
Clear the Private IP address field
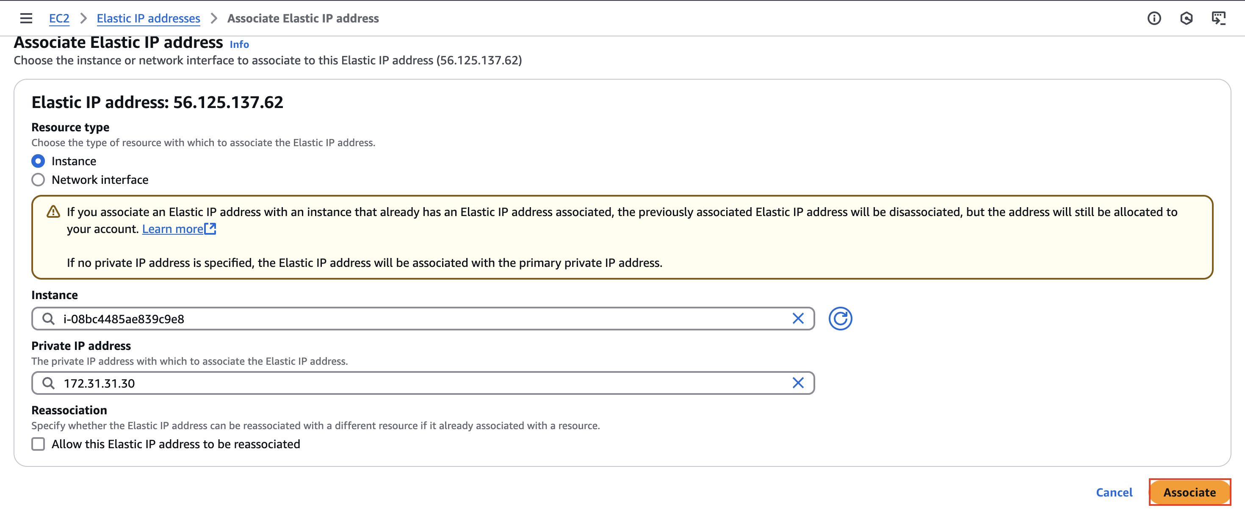coord(797,383)
